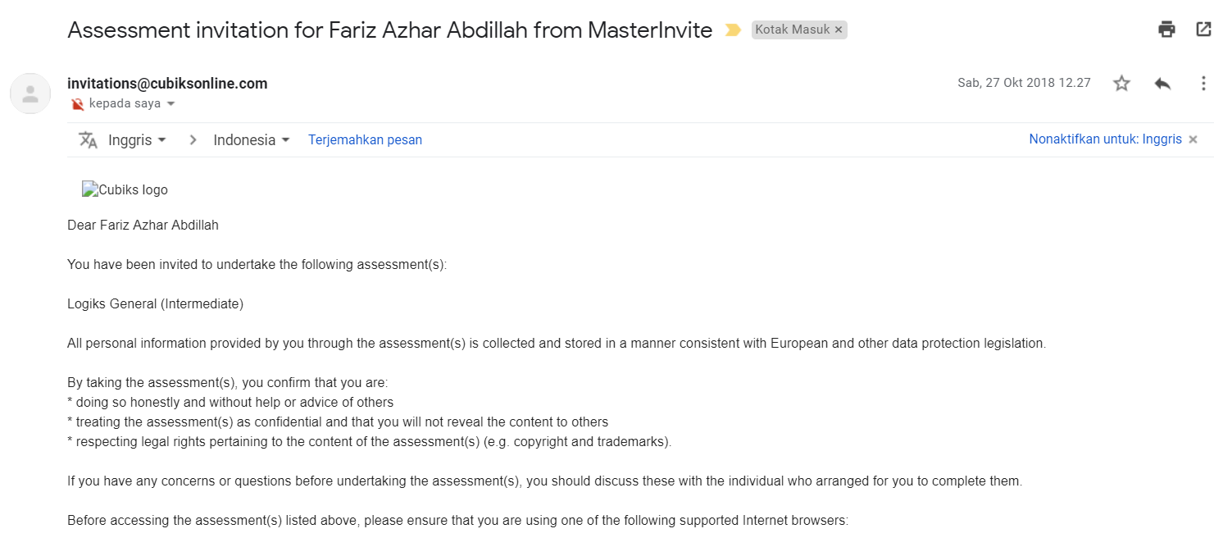This screenshot has width=1223, height=547.
Task: Click the Kotak Masuk label chip
Action: click(x=792, y=30)
